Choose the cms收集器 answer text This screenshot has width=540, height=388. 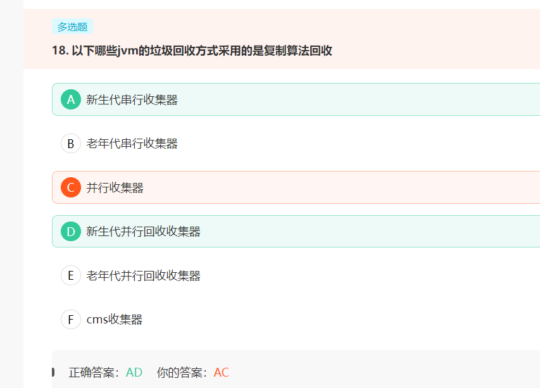(x=114, y=320)
